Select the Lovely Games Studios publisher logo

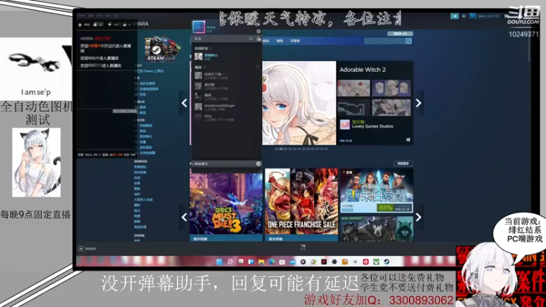tap(345, 125)
